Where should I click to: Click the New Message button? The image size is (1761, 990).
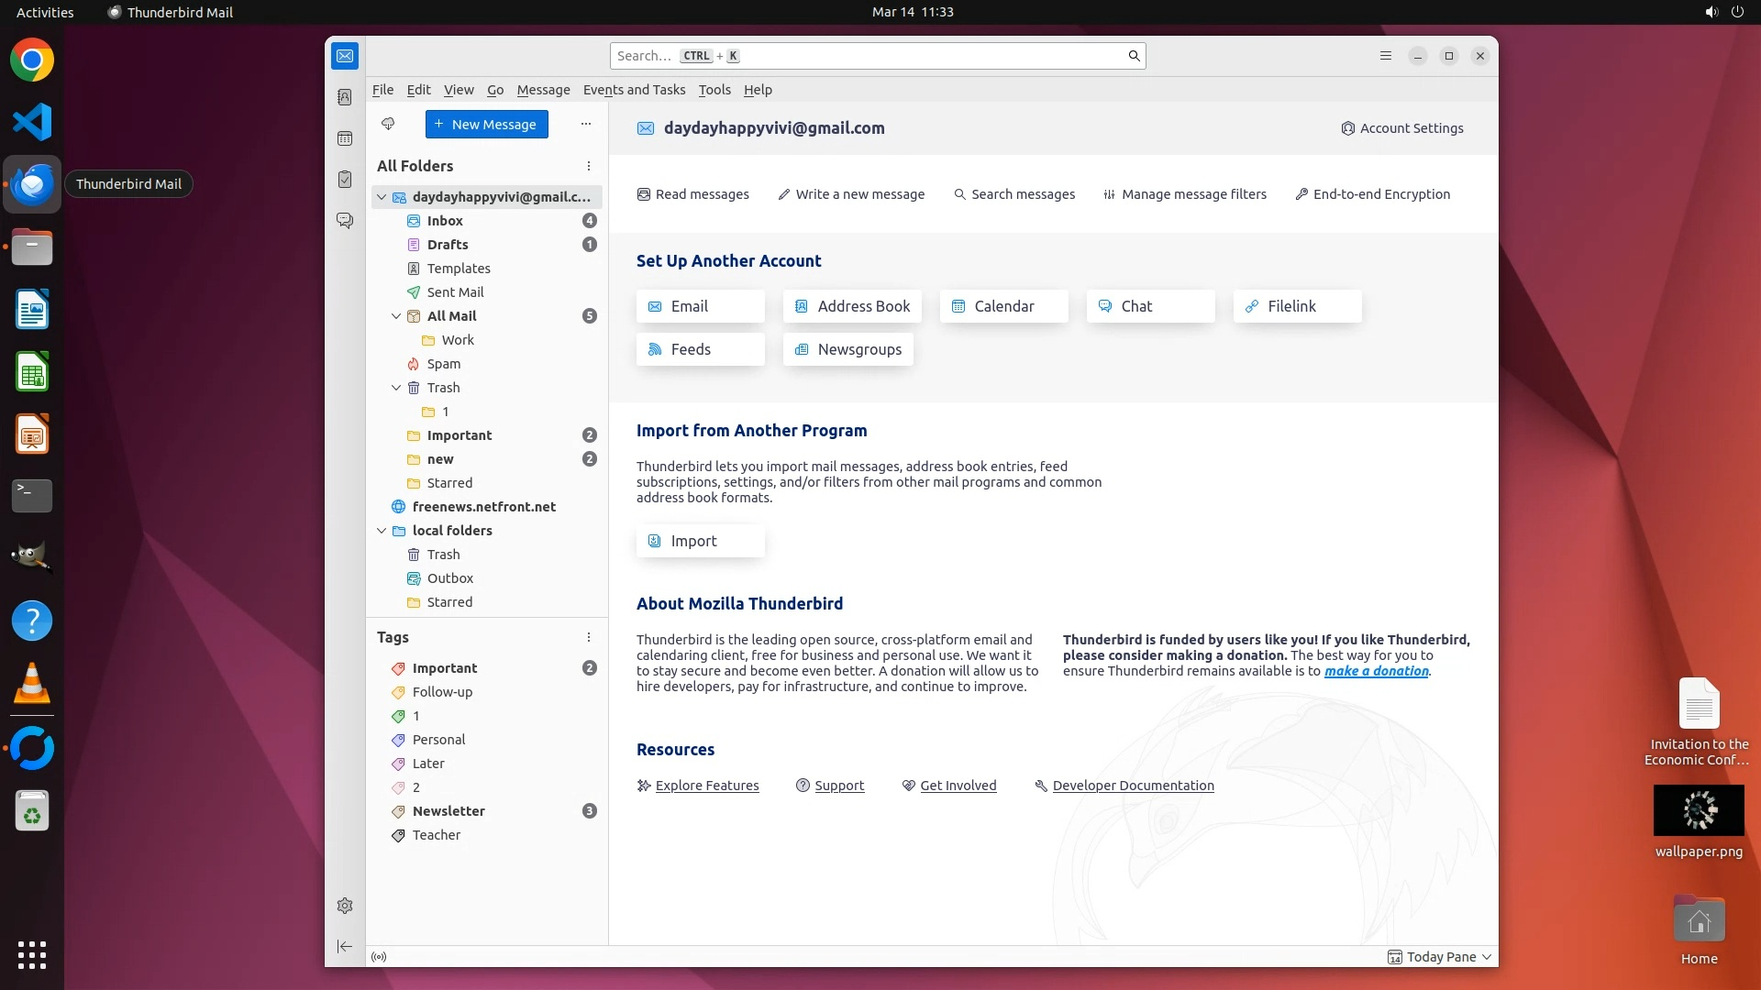point(486,125)
